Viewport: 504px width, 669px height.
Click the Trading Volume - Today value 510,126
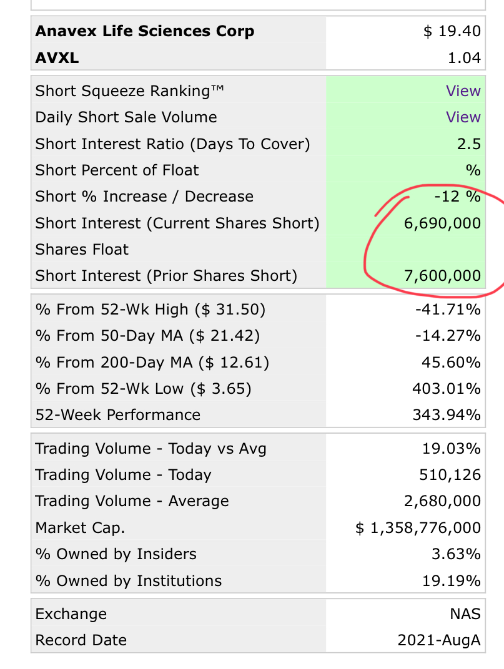(x=450, y=475)
